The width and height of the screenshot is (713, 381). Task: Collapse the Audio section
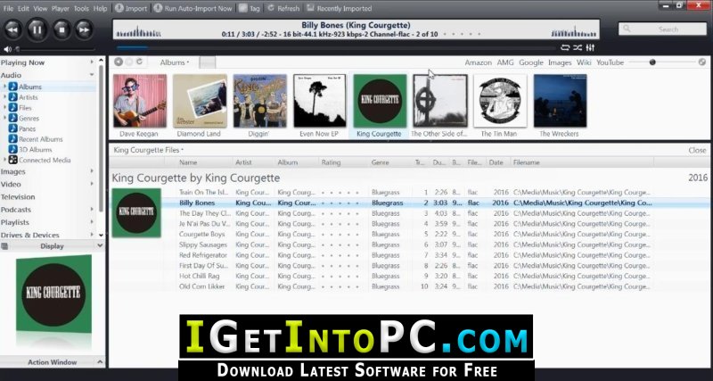[x=92, y=75]
